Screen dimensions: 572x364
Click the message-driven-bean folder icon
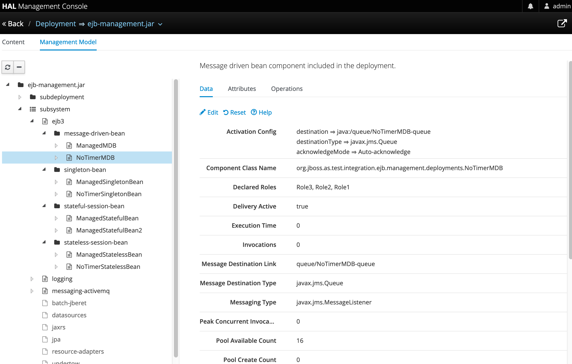coord(57,133)
